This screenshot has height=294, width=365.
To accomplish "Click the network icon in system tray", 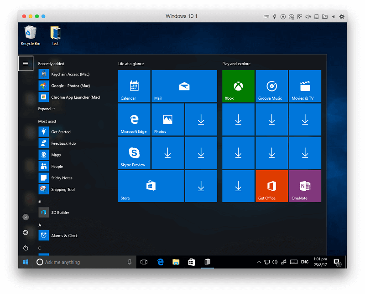I will [x=267, y=262].
